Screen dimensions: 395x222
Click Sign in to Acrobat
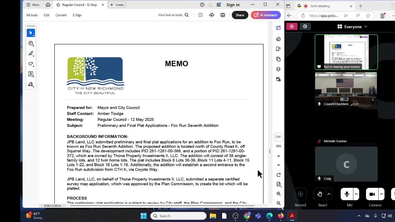233,5
